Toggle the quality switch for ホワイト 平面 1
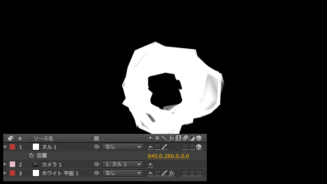 click(164, 173)
